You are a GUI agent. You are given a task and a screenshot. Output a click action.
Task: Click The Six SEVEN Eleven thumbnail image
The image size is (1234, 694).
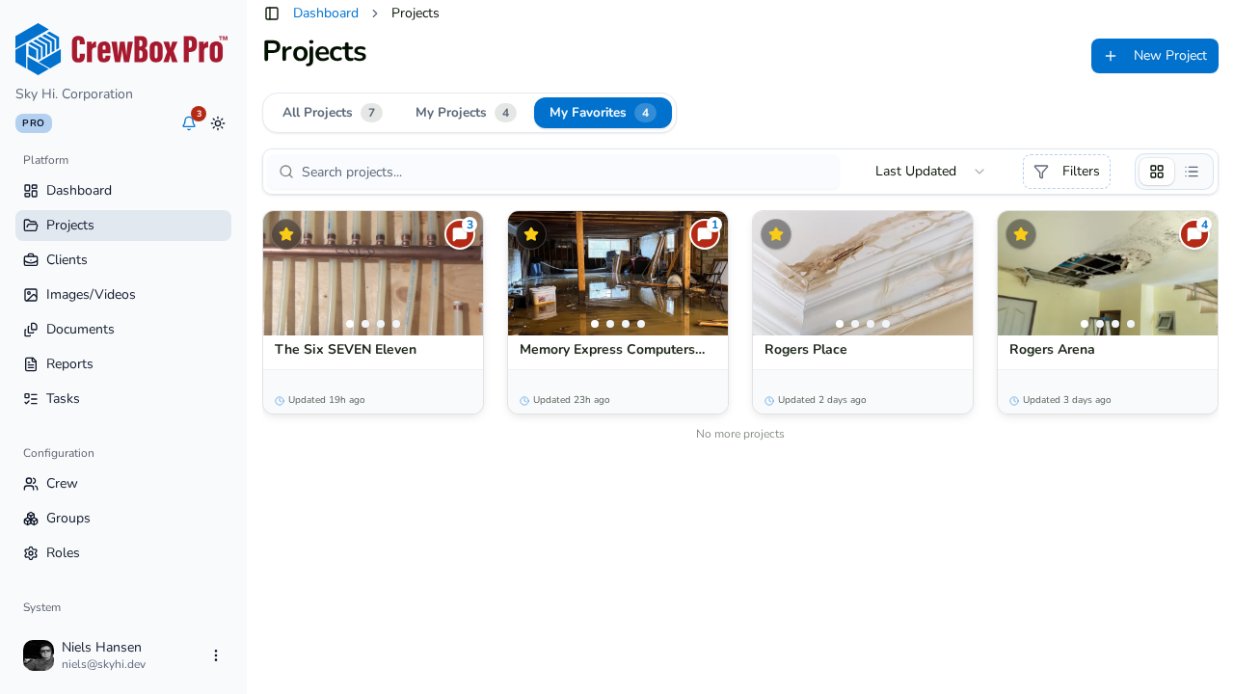373,274
